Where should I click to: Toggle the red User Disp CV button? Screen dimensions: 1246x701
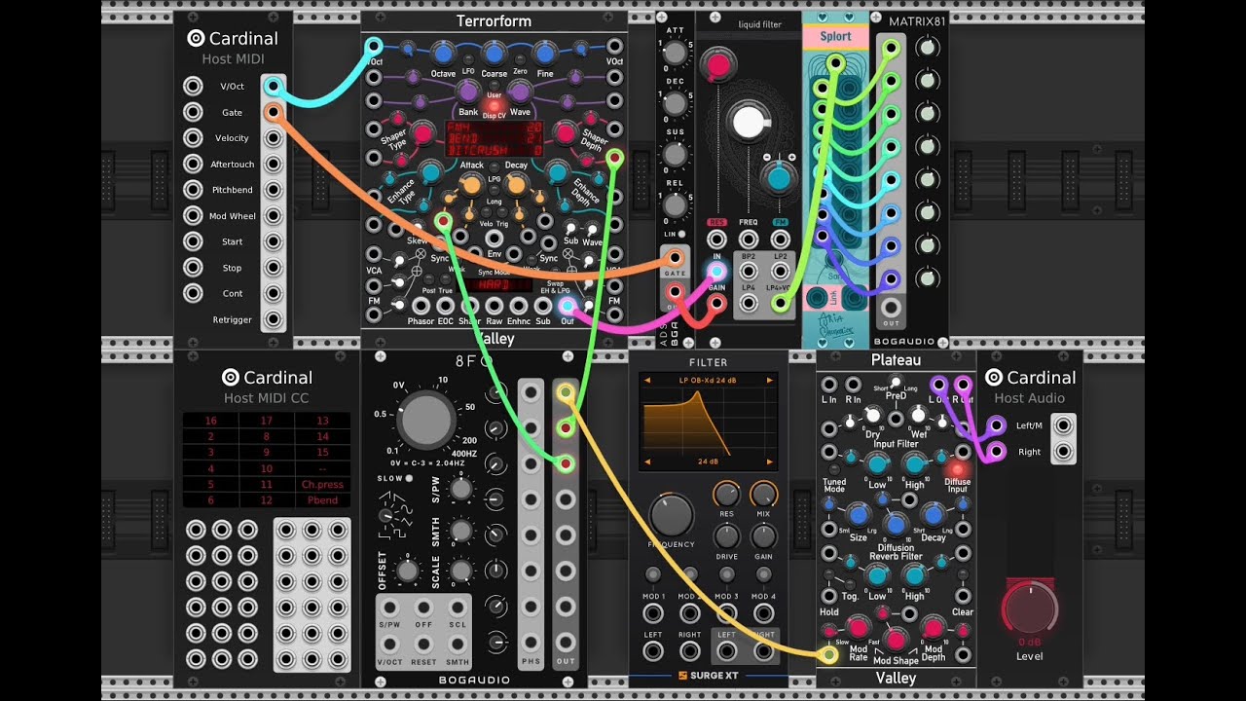coord(494,105)
